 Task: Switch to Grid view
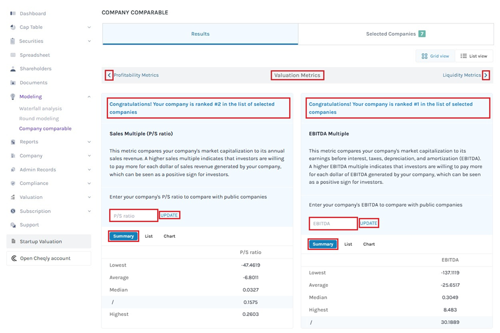coord(435,56)
